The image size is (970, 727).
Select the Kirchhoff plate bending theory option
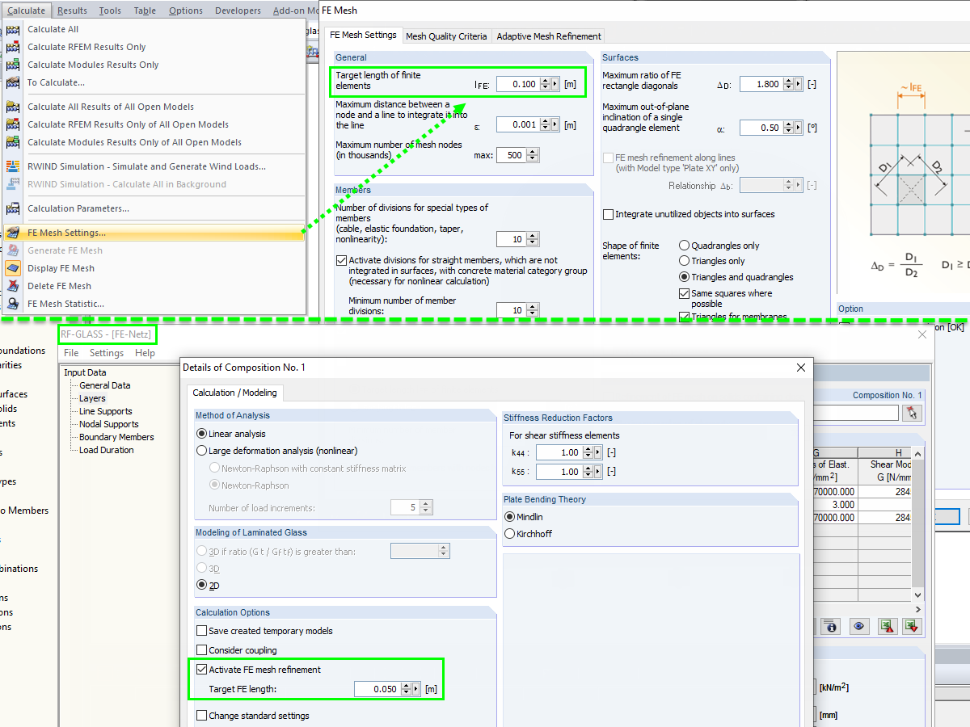click(x=508, y=533)
